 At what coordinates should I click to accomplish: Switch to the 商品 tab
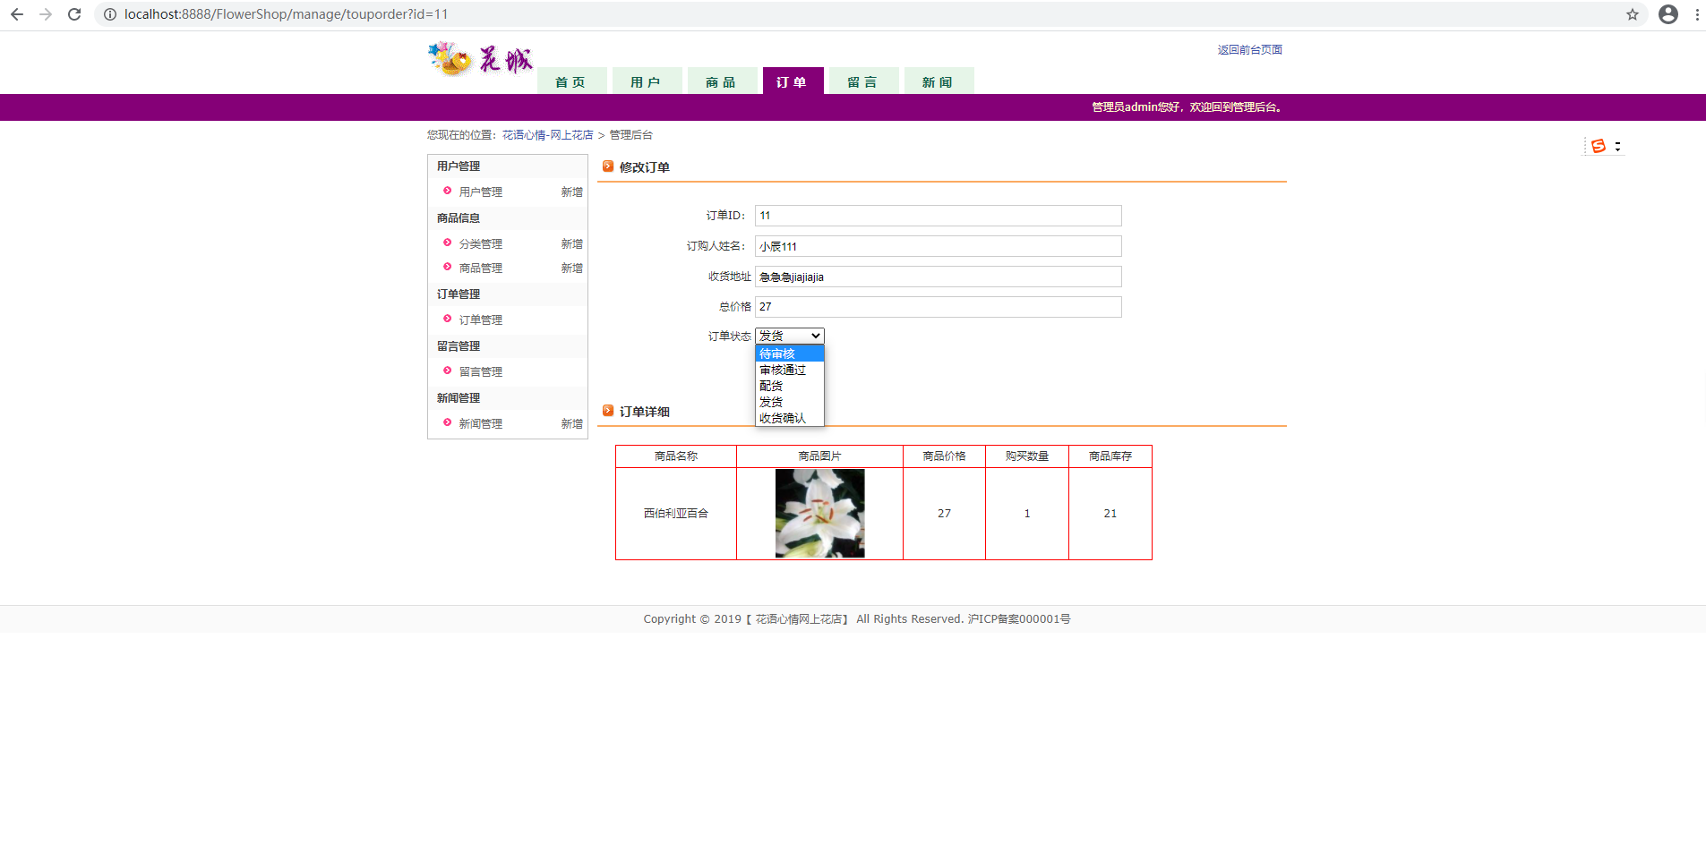(x=722, y=81)
